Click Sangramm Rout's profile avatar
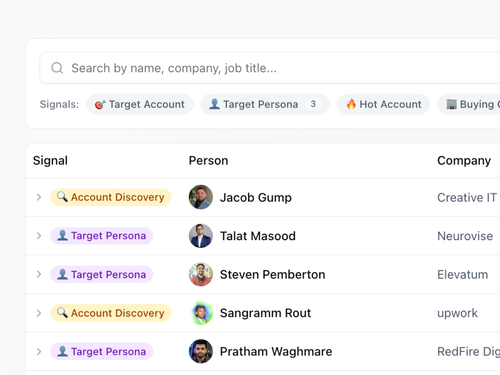This screenshot has height=375, width=500. [x=201, y=313]
